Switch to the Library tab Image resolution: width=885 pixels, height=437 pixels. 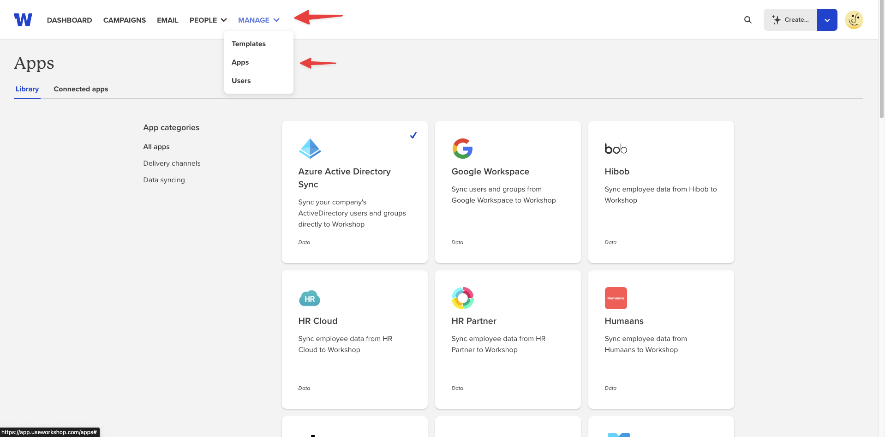click(x=27, y=89)
